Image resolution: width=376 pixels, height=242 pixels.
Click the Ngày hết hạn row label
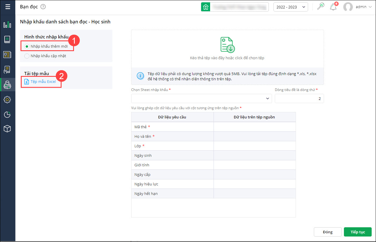[x=146, y=194]
